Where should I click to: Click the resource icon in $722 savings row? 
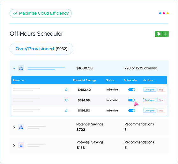(x=21, y=127)
